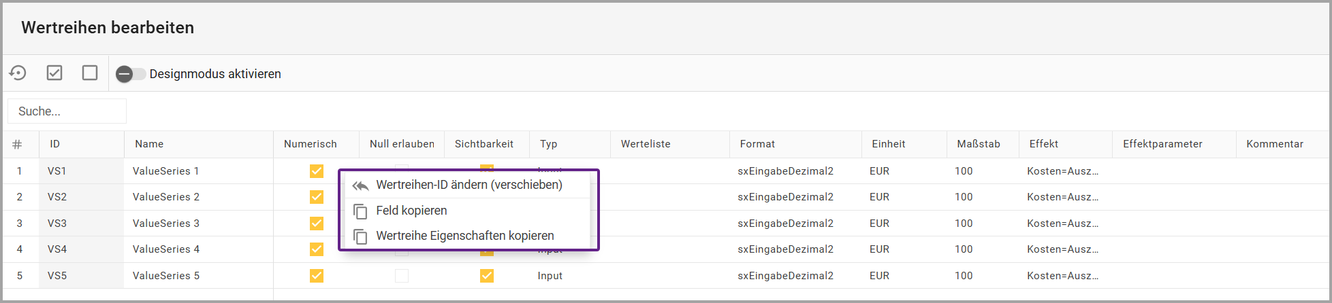Click the deselect all empty box icon
The height and width of the screenshot is (303, 1332).
coord(90,73)
